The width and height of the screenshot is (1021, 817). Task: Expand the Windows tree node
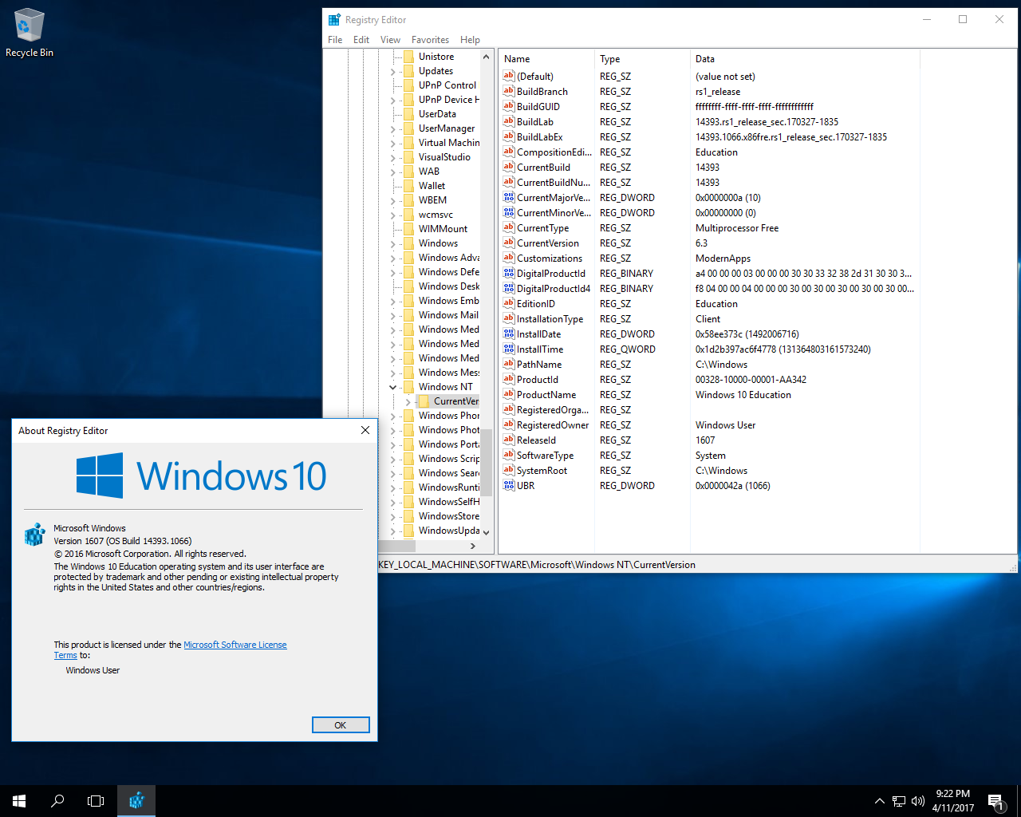pyautogui.click(x=393, y=243)
